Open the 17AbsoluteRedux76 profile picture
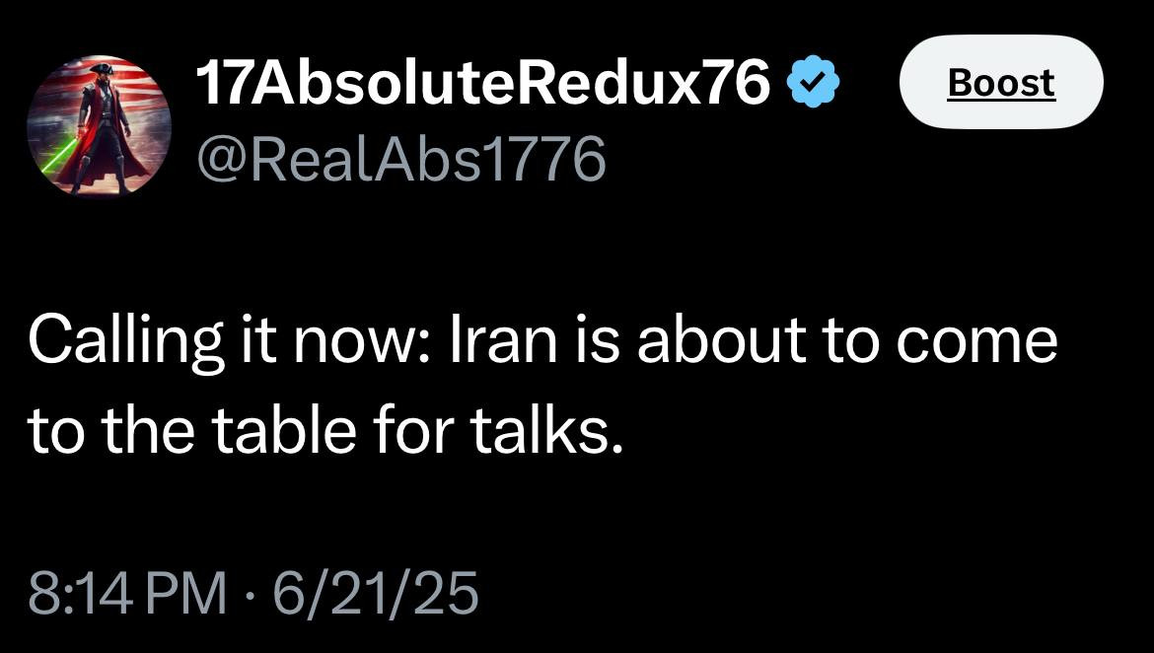 98,125
